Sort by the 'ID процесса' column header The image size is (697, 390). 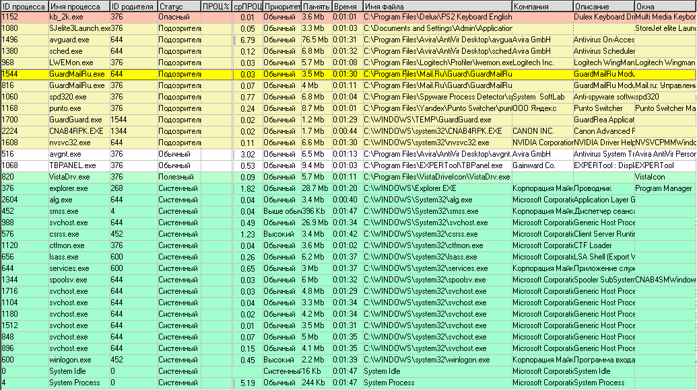point(24,6)
